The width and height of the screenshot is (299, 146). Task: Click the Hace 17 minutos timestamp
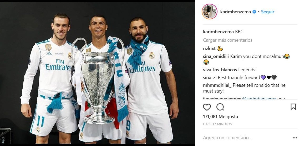pyautogui.click(x=217, y=124)
